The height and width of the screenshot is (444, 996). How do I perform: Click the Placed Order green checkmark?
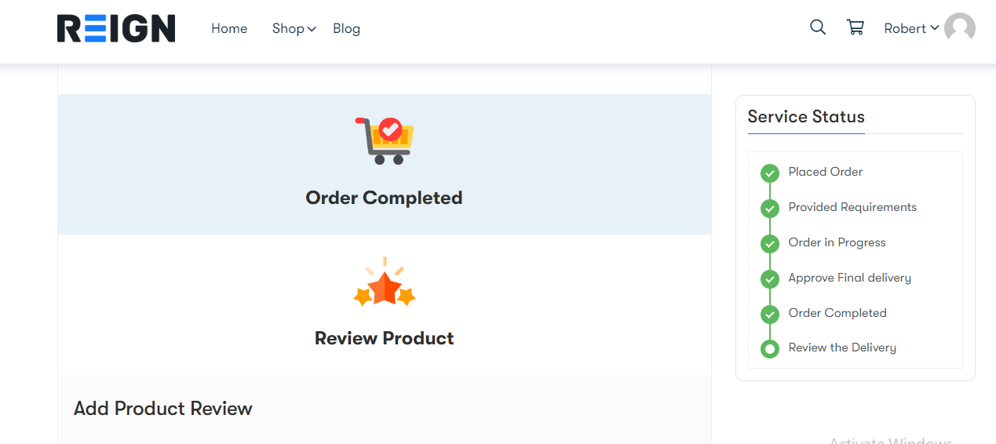770,173
